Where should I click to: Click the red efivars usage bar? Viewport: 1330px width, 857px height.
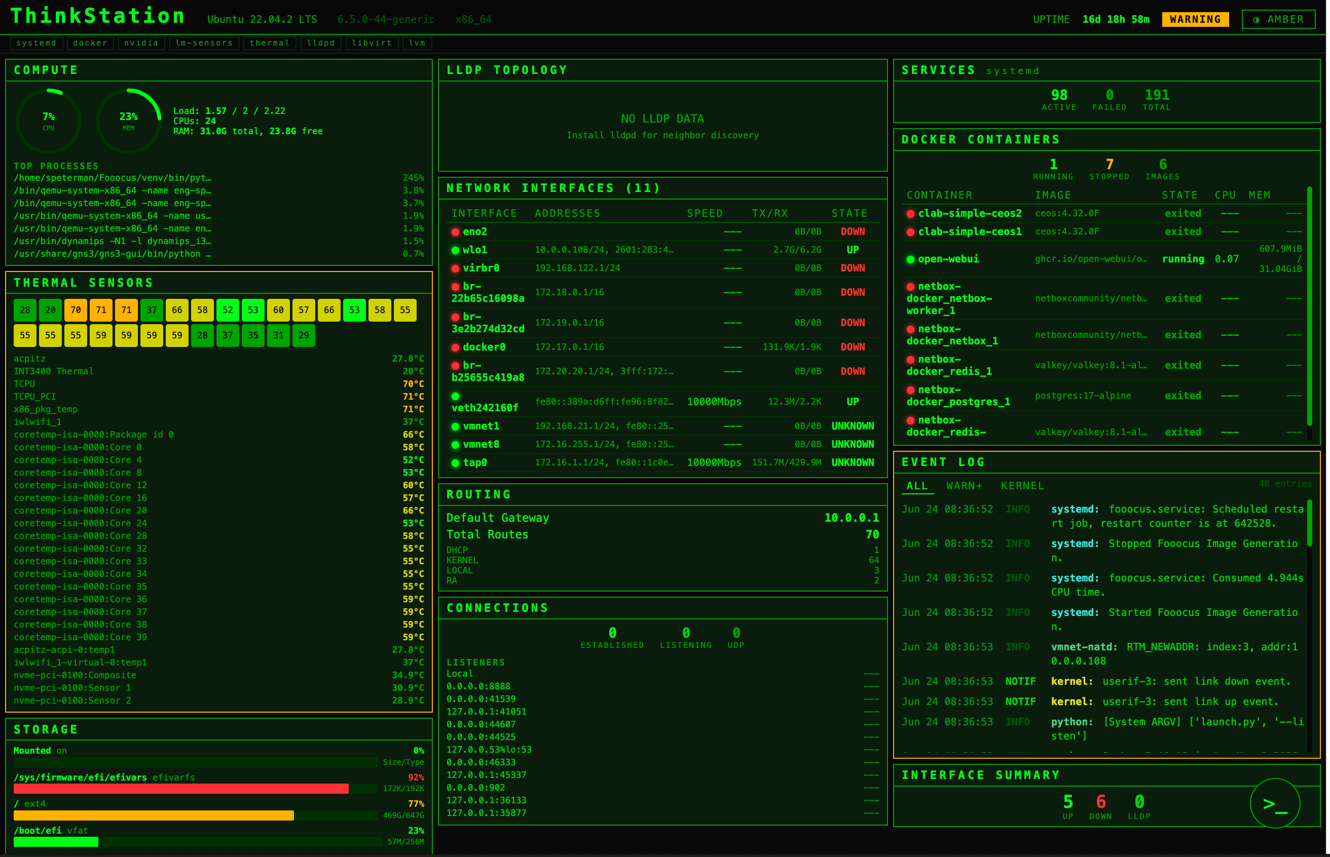coord(181,789)
